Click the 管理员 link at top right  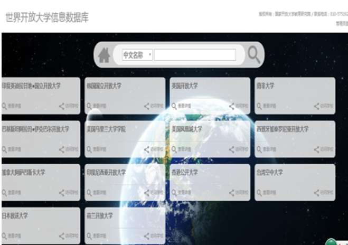[x=342, y=23]
